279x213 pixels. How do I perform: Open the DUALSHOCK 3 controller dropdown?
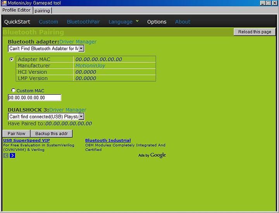pos(46,117)
